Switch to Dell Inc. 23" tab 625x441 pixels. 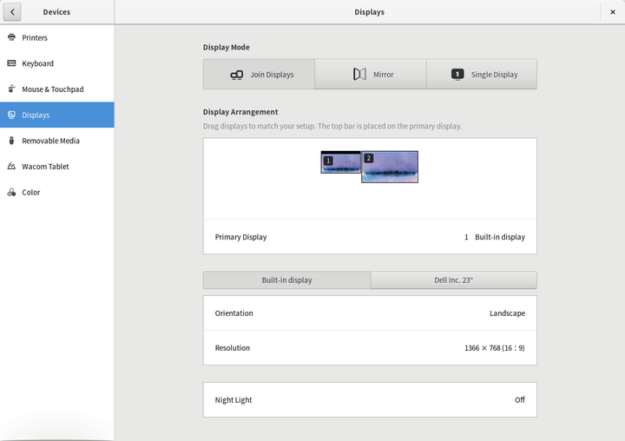tap(453, 280)
